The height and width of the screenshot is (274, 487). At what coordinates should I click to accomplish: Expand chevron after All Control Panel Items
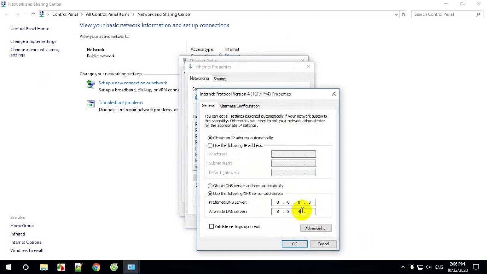coord(134,14)
